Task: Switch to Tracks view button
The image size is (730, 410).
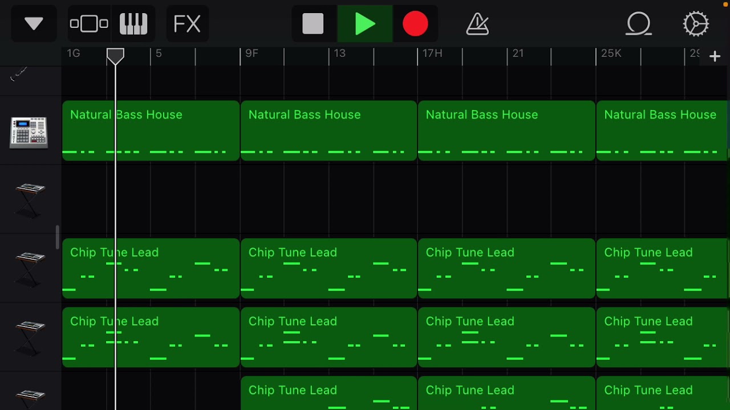Action: point(89,24)
